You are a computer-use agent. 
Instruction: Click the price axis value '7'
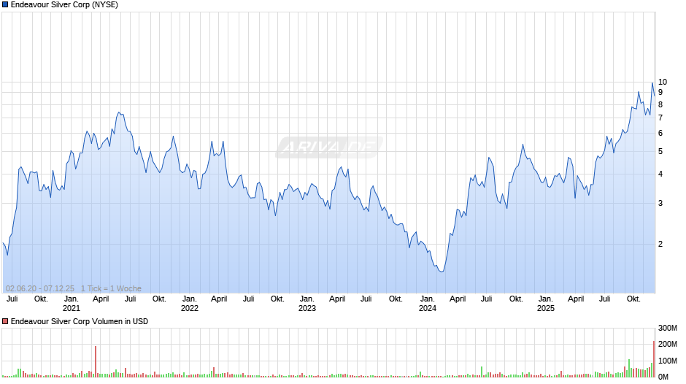(x=660, y=118)
